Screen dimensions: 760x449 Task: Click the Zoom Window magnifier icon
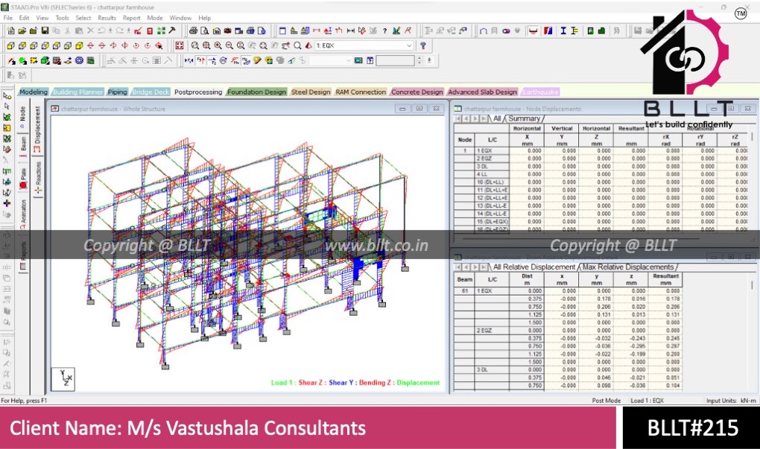[x=195, y=45]
